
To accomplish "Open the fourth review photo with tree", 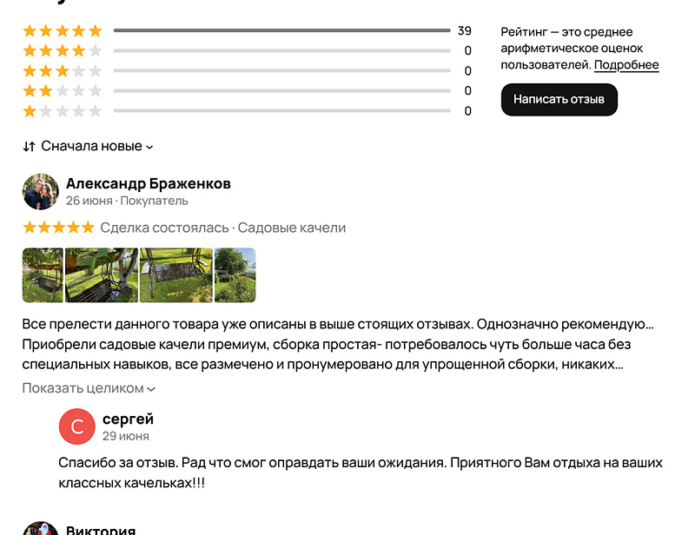I will 235,275.
